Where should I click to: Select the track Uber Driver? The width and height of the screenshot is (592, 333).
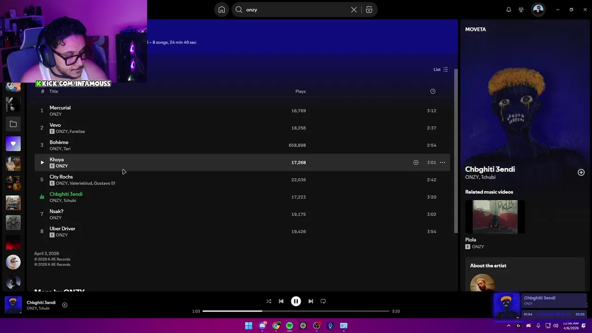(x=242, y=232)
